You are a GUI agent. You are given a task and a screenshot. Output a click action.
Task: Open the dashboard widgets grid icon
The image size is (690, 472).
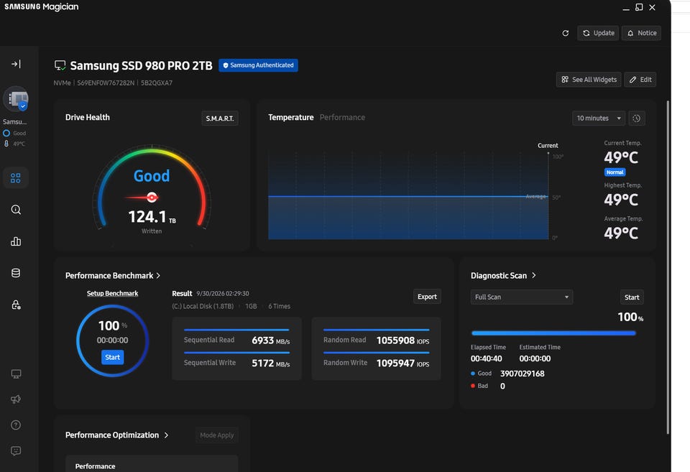pos(15,177)
